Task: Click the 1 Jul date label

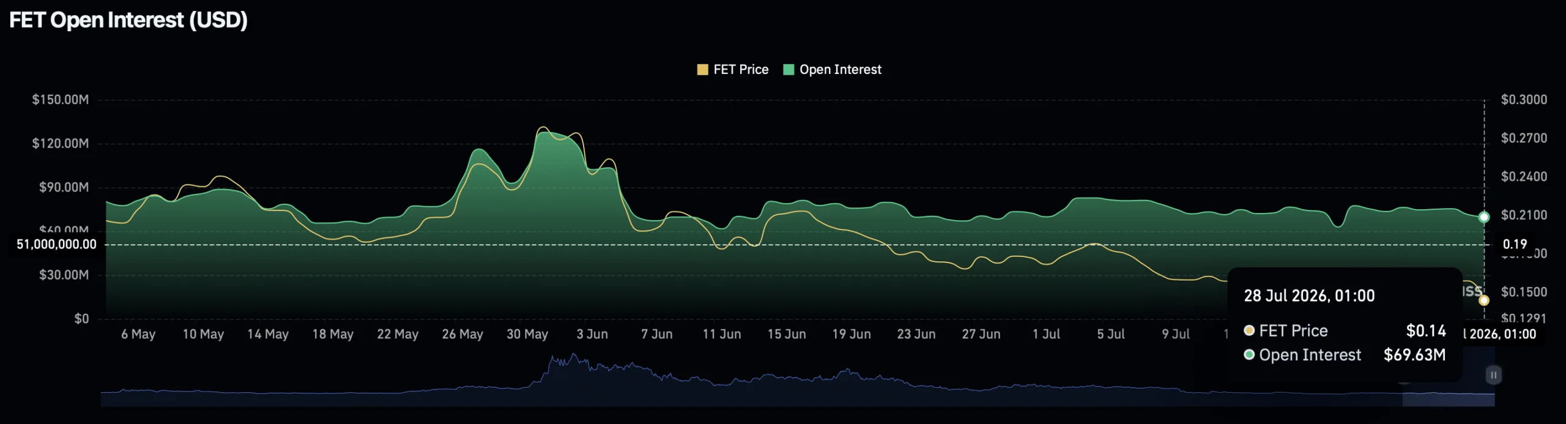Action: point(1046,334)
